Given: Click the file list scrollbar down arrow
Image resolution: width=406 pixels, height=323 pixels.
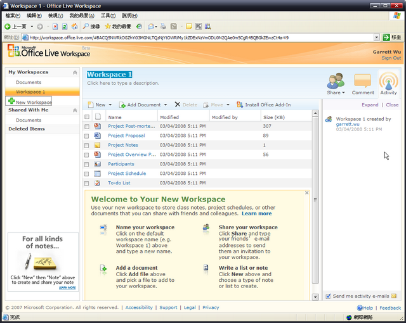Looking at the screenshot, I should tap(315, 297).
